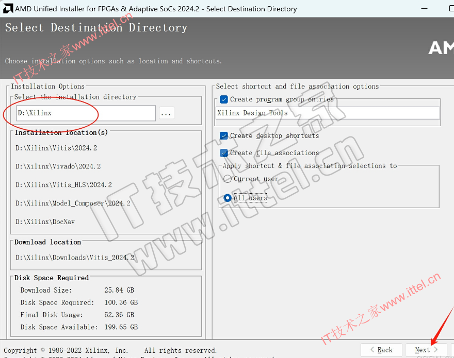
Task: Click the Disk Space Available value 199.65 GB
Action: (121, 327)
